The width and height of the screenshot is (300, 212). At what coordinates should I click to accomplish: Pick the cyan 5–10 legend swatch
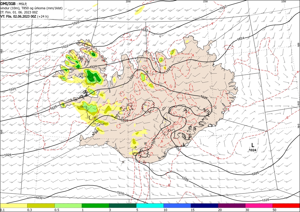pyautogui.click(x=150, y=205)
